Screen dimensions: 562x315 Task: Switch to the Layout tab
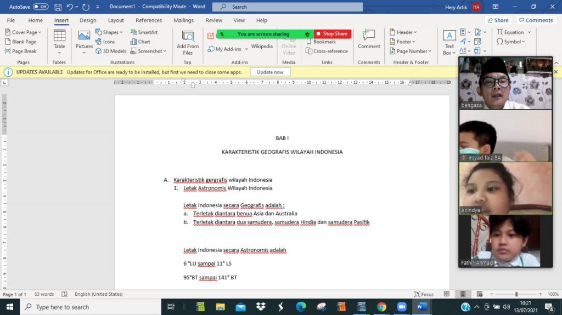coord(116,20)
